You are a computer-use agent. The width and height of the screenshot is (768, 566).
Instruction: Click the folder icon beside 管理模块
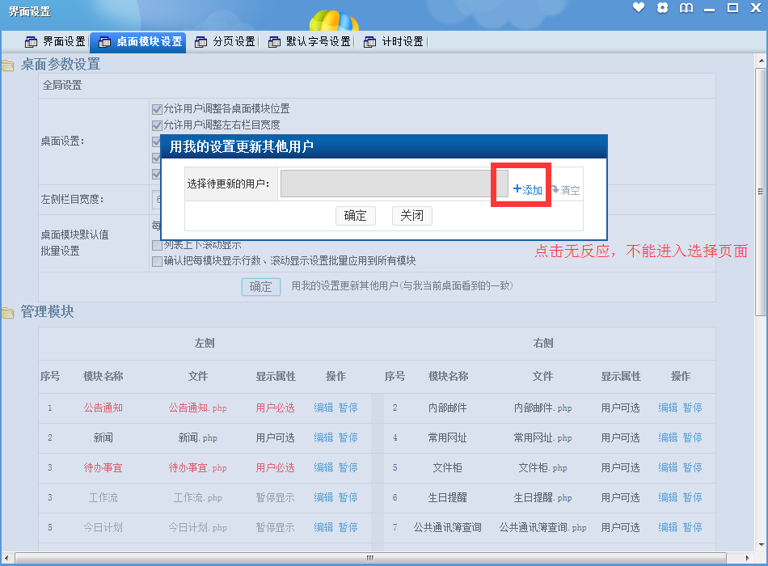click(x=7, y=313)
